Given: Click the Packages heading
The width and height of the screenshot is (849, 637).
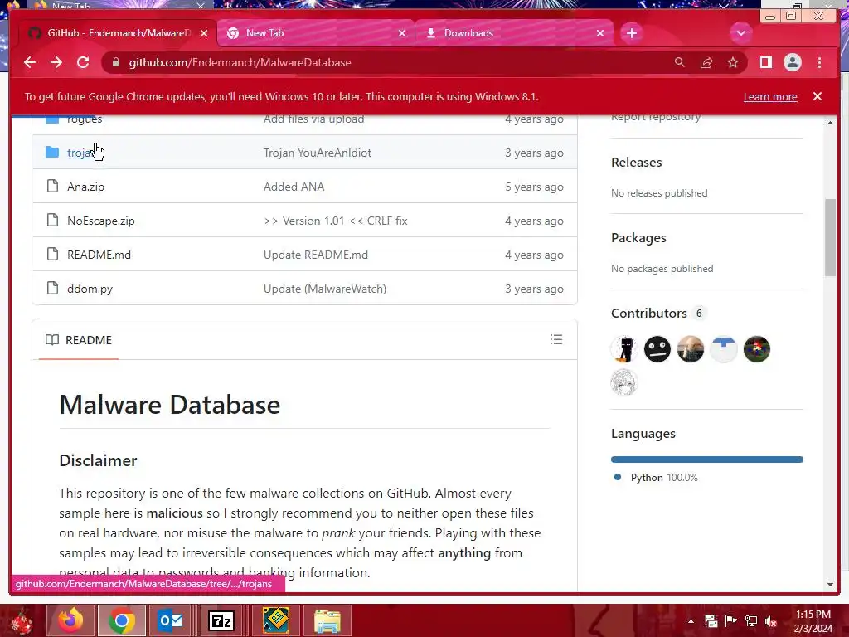Looking at the screenshot, I should (638, 238).
